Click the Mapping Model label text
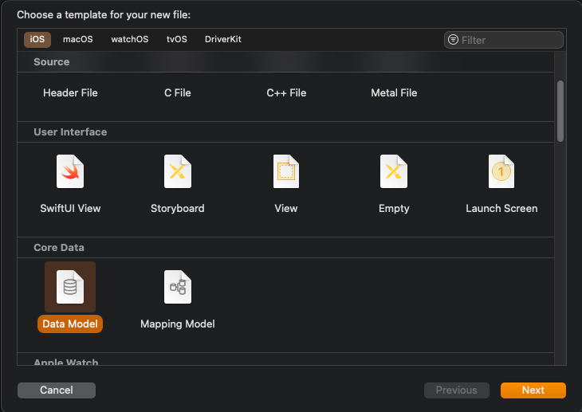The width and height of the screenshot is (582, 412). click(178, 324)
